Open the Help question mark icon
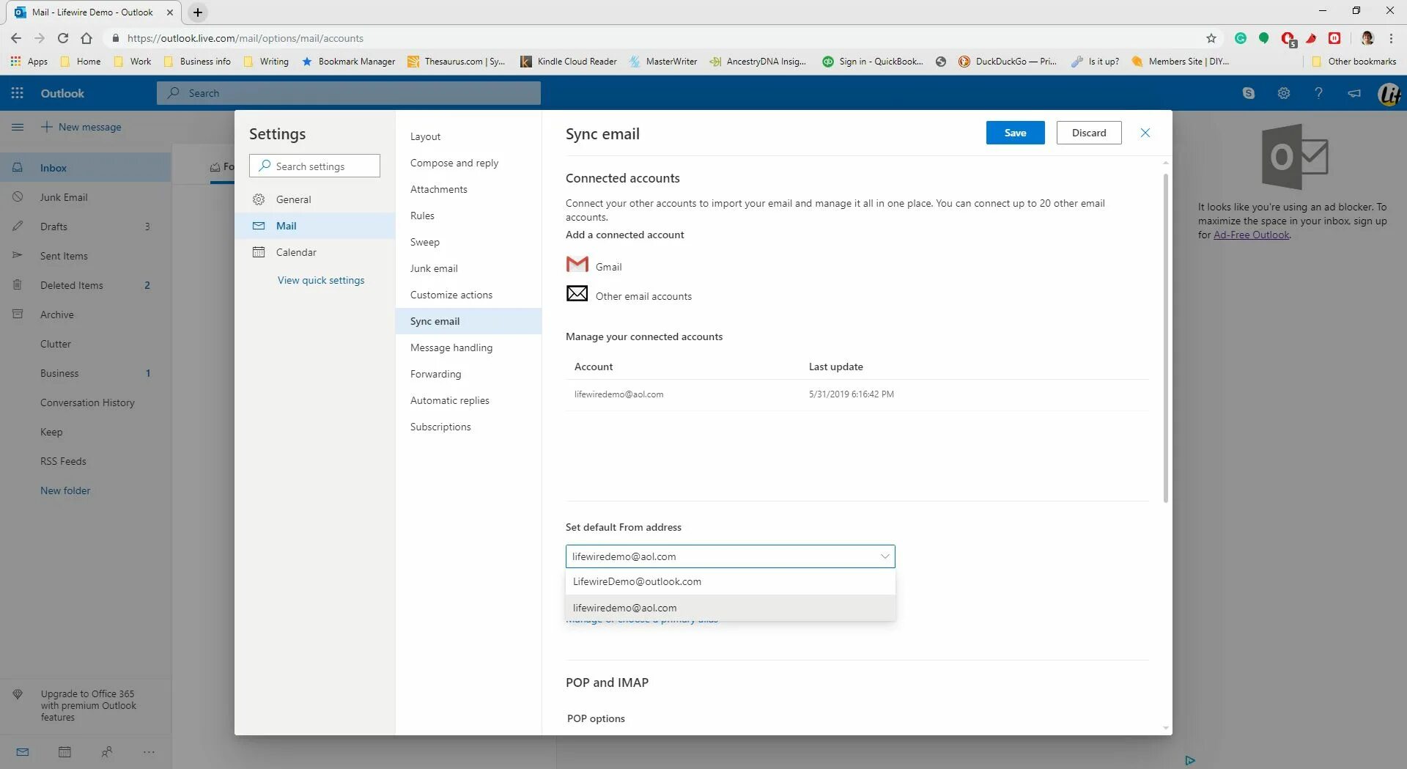Image resolution: width=1407 pixels, height=769 pixels. (x=1318, y=93)
